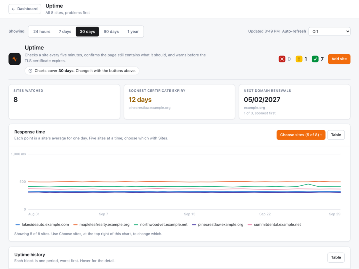Open Table view for Uptime history
359x269 pixels.
[x=336, y=257]
